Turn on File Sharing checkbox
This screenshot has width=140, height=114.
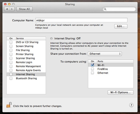pos(11,50)
